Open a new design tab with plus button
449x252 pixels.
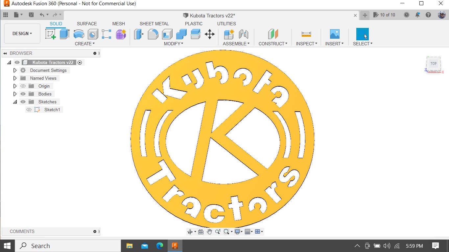coord(365,15)
